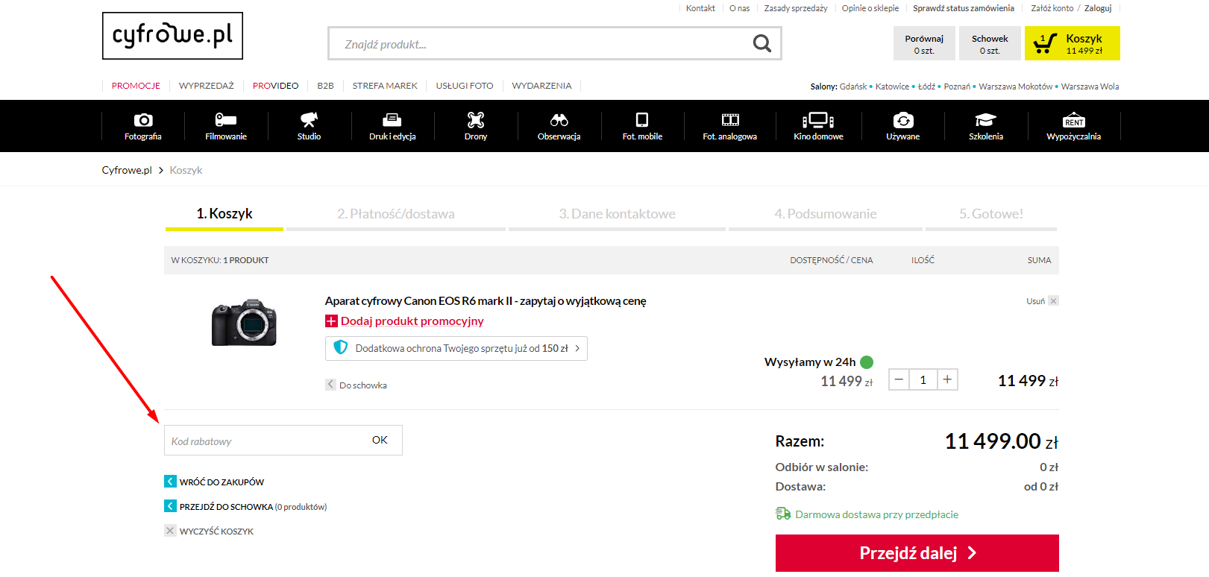Expand the Dodatkowa ochrona sprzętu offer
The image size is (1209, 577).
(456, 348)
